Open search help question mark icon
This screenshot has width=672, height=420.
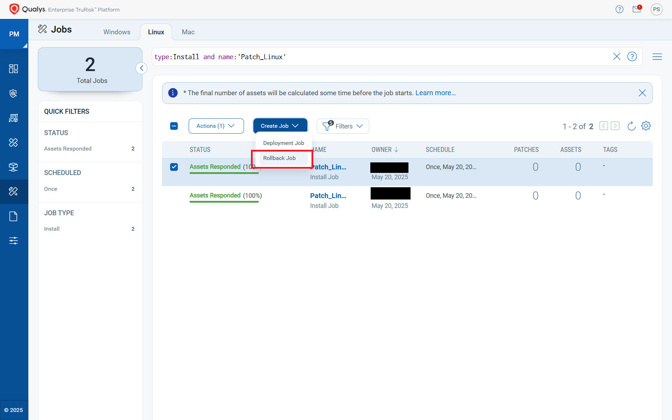[x=632, y=56]
